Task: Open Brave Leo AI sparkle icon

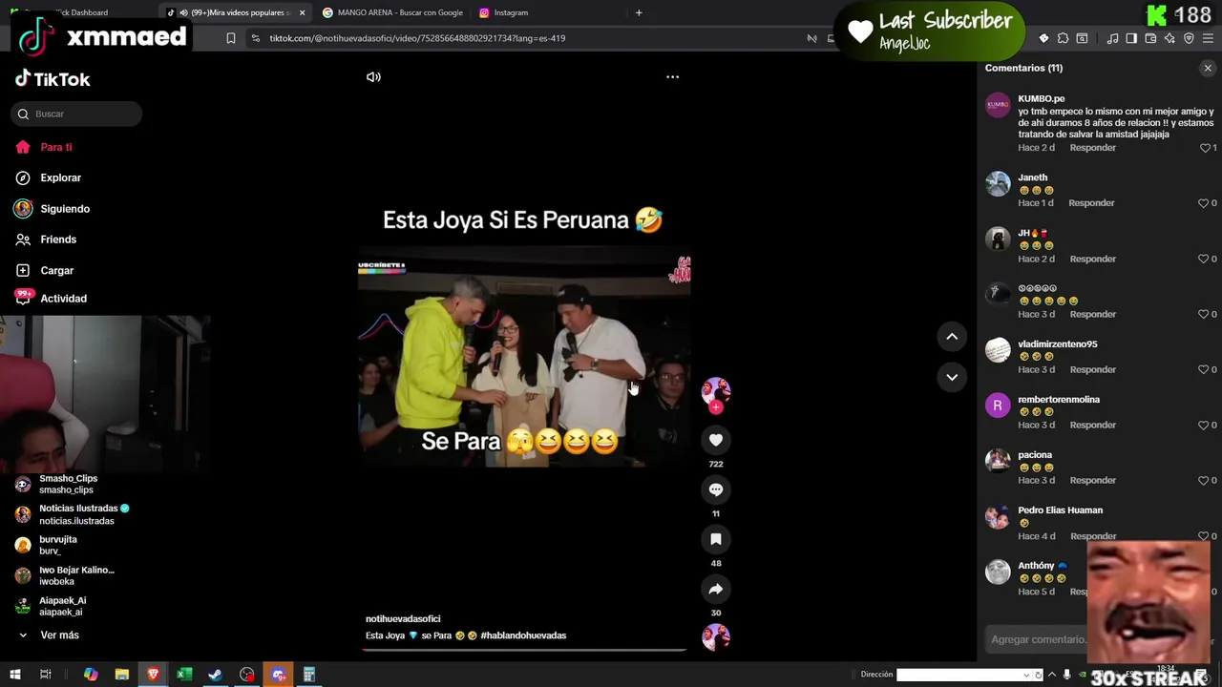Action: pyautogui.click(x=1169, y=38)
